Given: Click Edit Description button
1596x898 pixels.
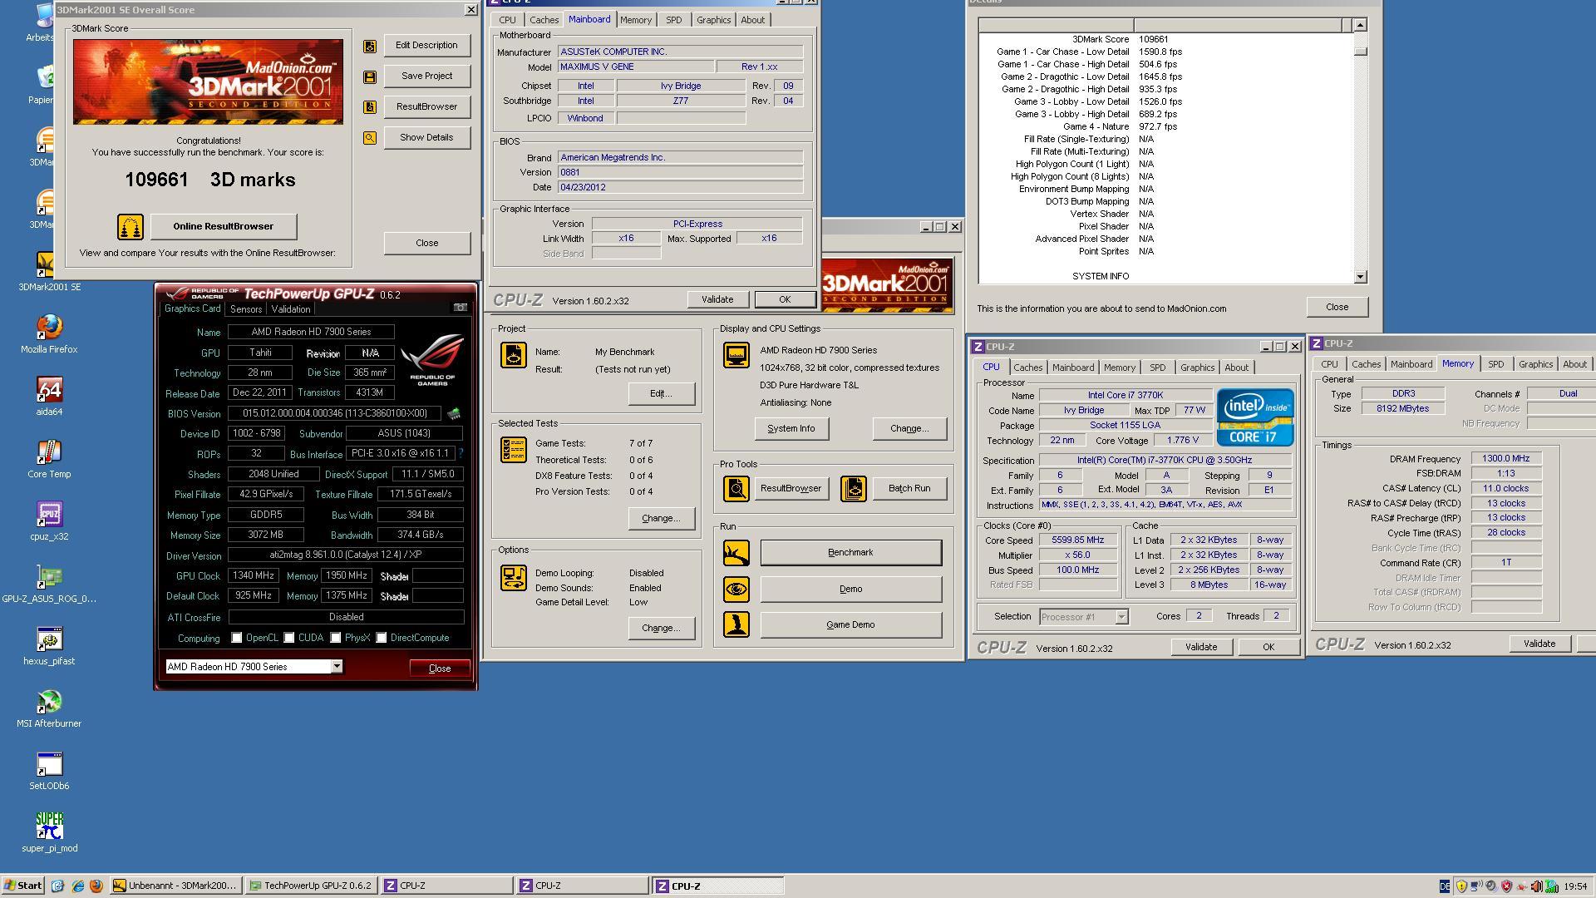Looking at the screenshot, I should coord(426,45).
